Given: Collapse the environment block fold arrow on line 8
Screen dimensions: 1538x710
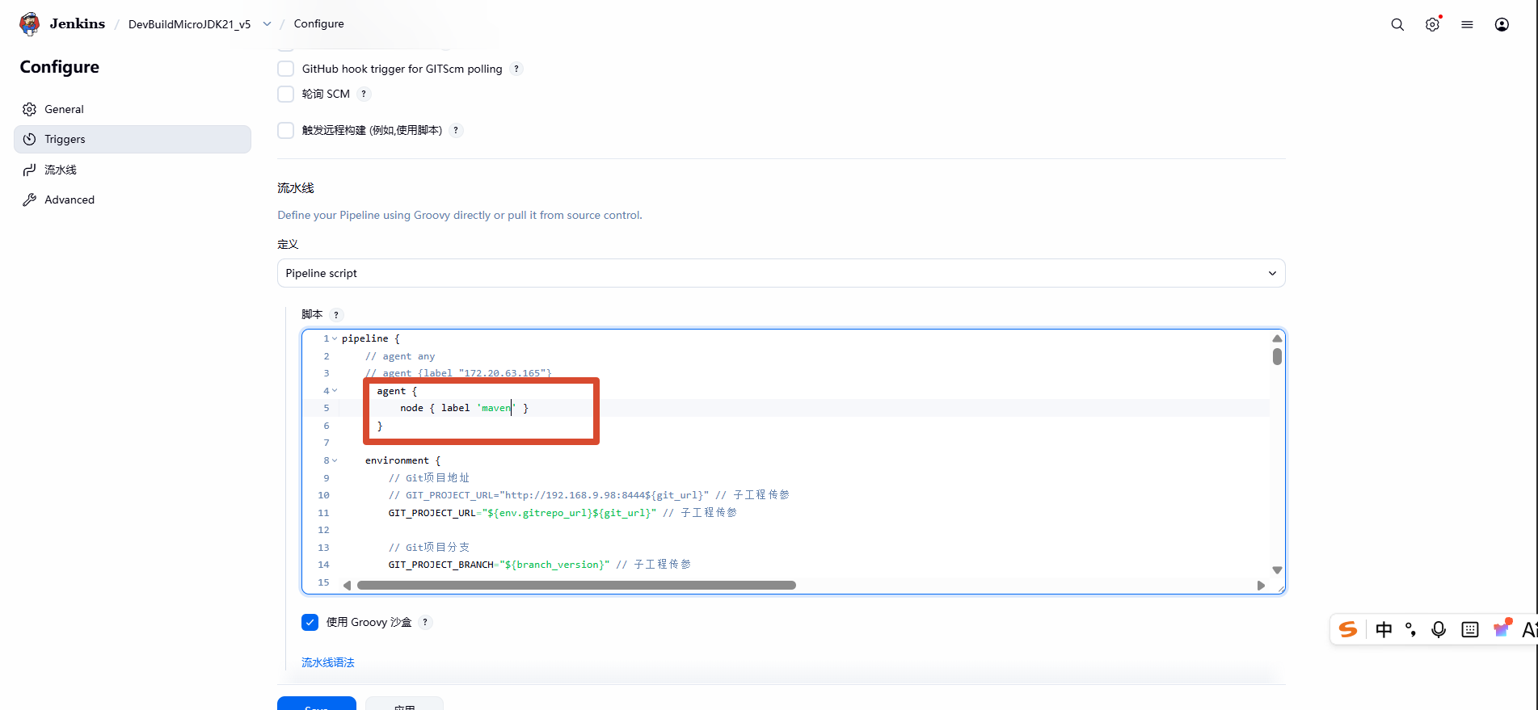Looking at the screenshot, I should pyautogui.click(x=335, y=460).
